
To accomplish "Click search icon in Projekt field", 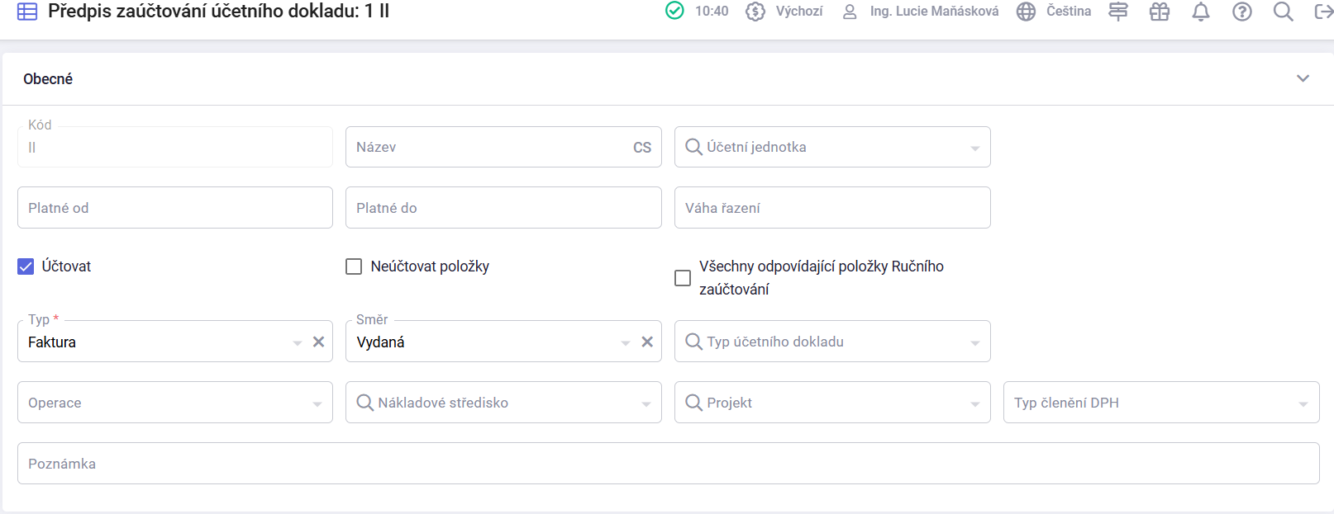I will pyautogui.click(x=693, y=403).
